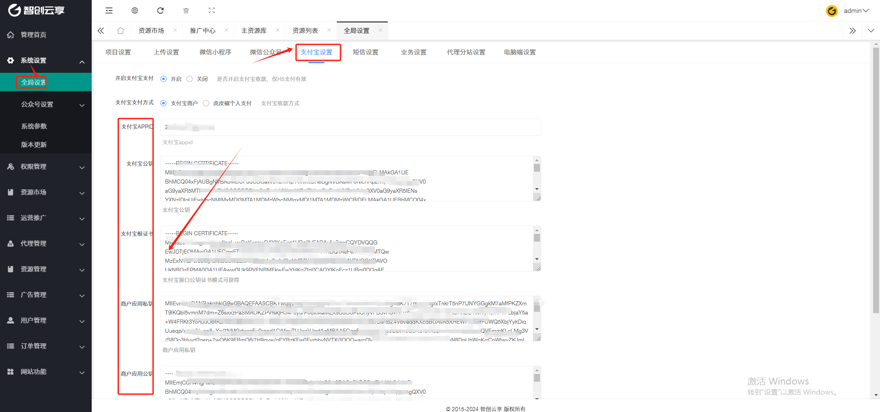This screenshot has width=880, height=412.
Task: Open the 全局设置 sidebar item
Action: 46,82
